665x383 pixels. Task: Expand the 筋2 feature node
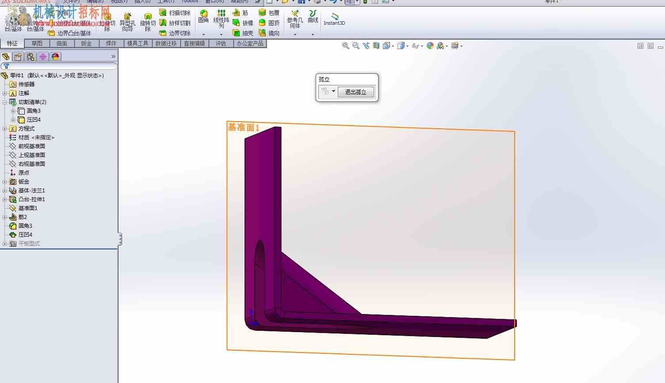4,217
